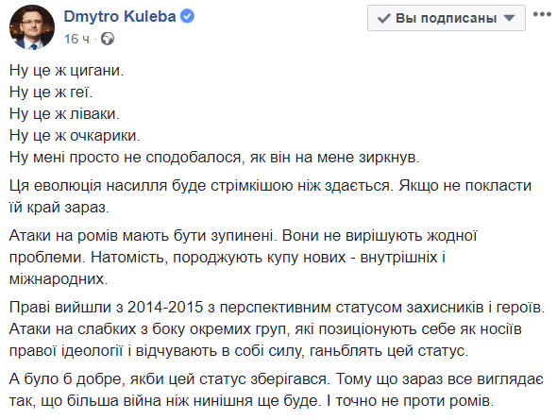Open Dmytro Kuleba's profile picture
Image resolution: width=557 pixels, height=420 pixels.
(x=31, y=27)
